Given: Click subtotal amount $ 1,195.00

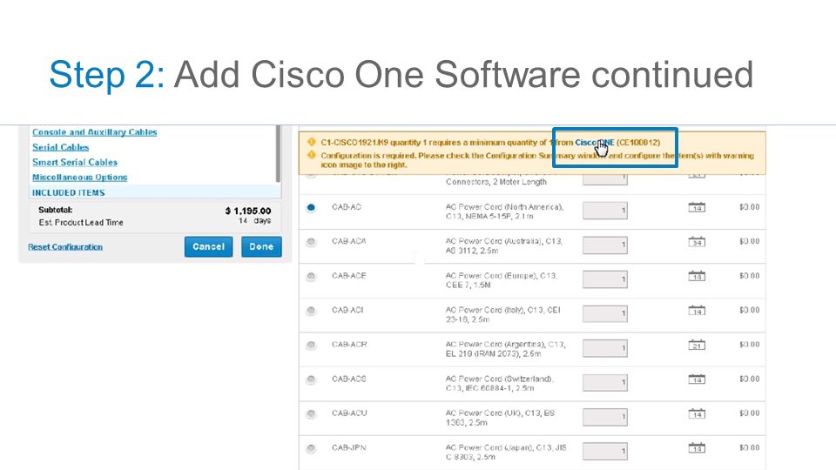Looking at the screenshot, I should 248,211.
